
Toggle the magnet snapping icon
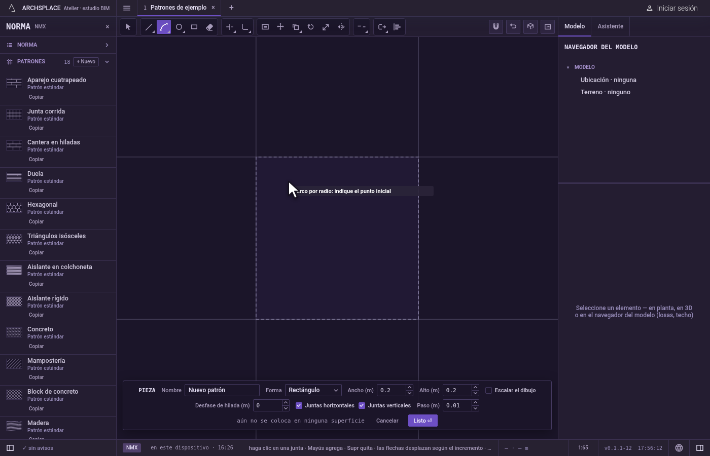pos(496,26)
